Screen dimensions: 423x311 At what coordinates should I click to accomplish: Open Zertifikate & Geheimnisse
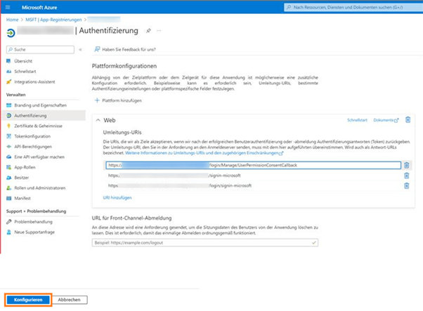(x=39, y=126)
